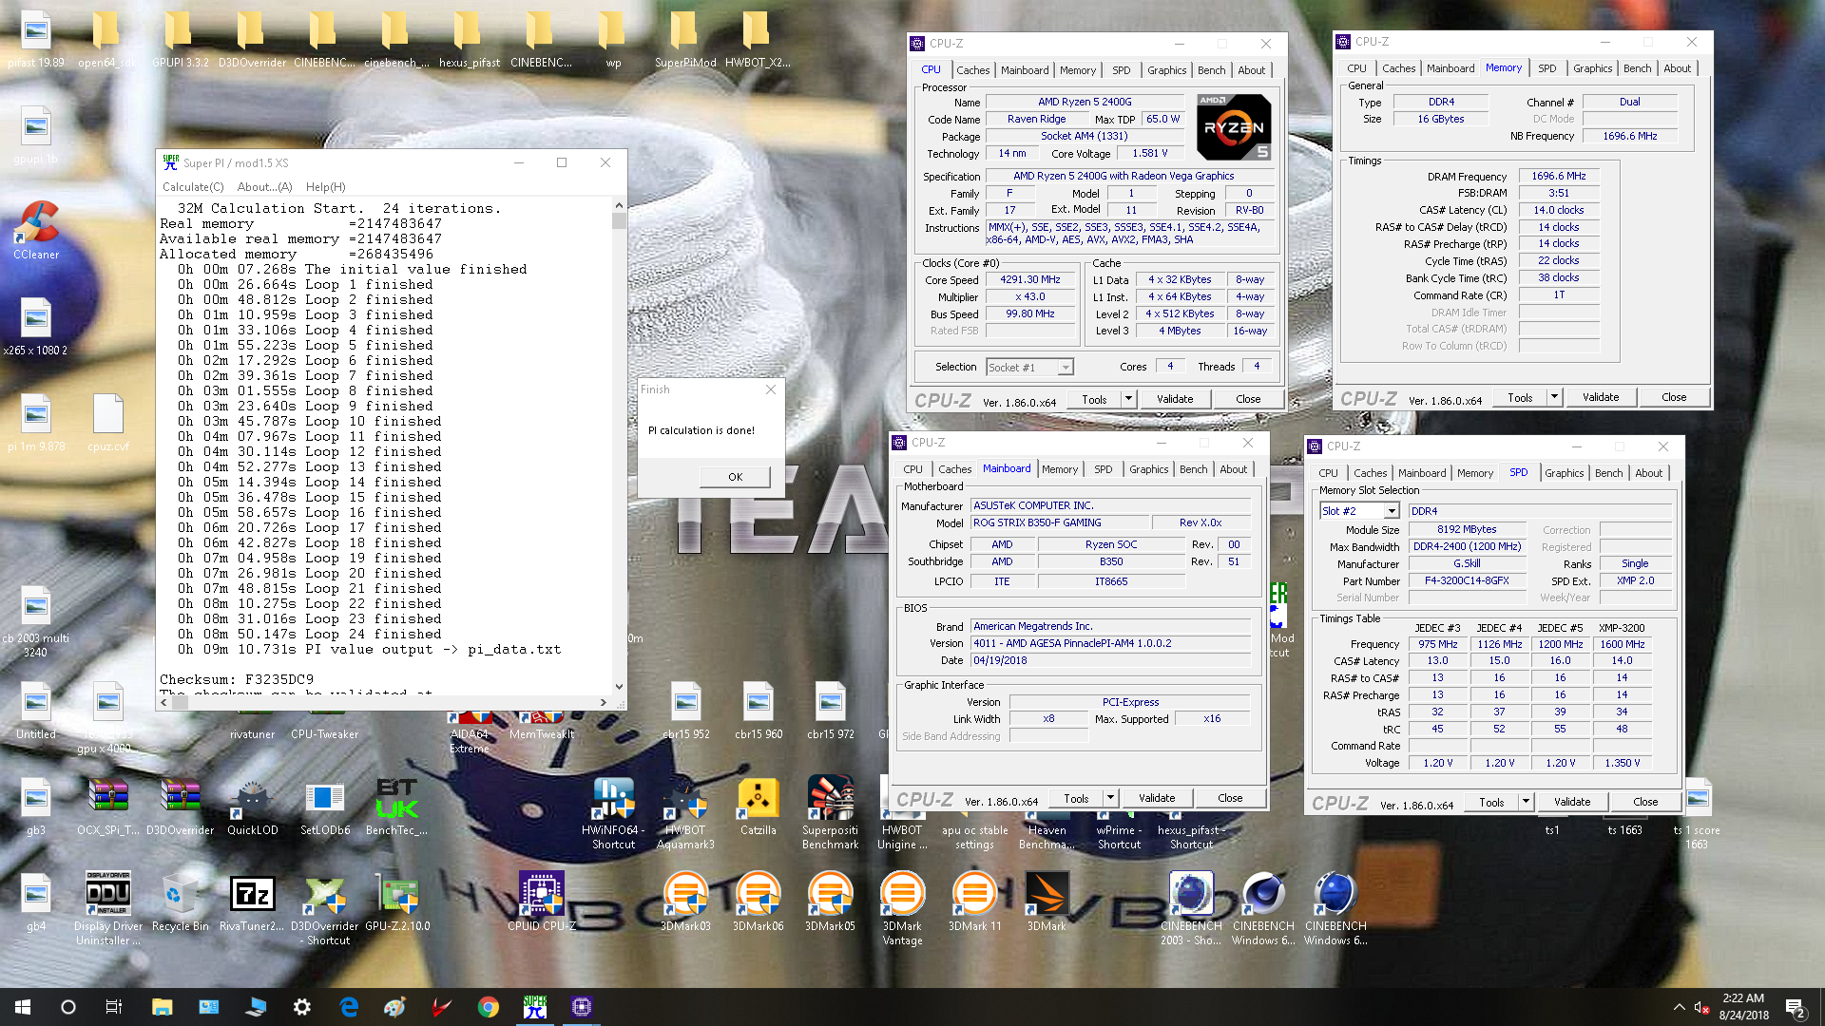Open the 7z OCX_SPi_T archive icon
The height and width of the screenshot is (1026, 1825).
tap(107, 806)
